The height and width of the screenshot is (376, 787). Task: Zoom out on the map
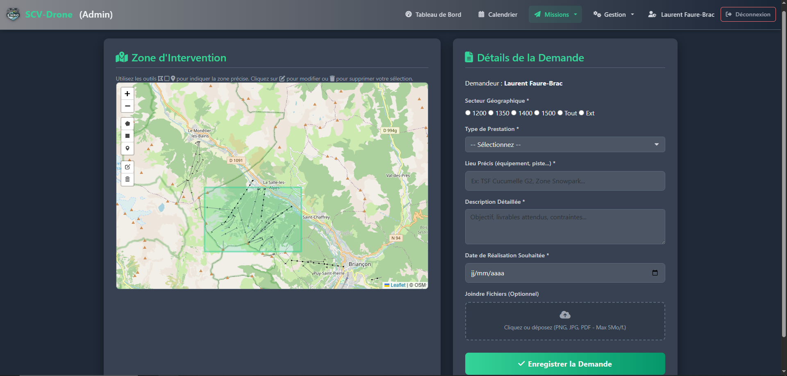coord(127,106)
